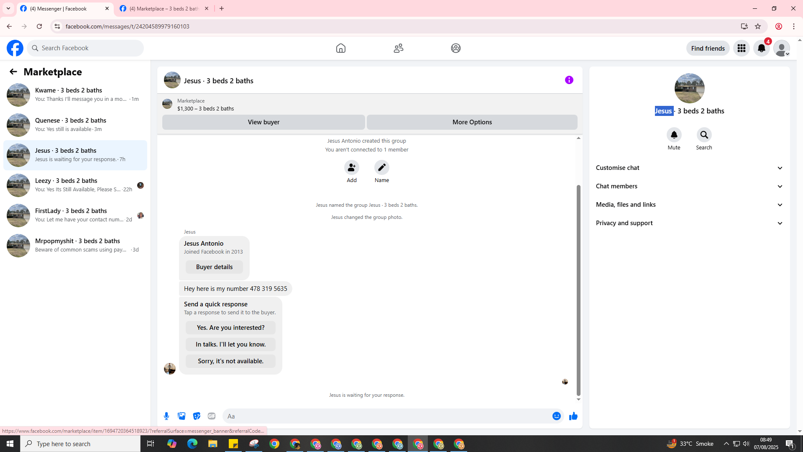Close the Marketplace browser tab
This screenshot has width=803, height=452.
207,8
